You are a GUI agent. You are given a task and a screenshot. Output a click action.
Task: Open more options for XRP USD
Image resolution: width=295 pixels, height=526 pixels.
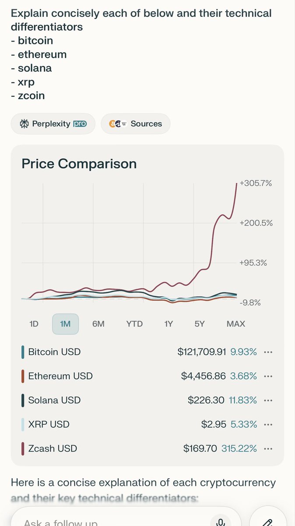coord(269,424)
